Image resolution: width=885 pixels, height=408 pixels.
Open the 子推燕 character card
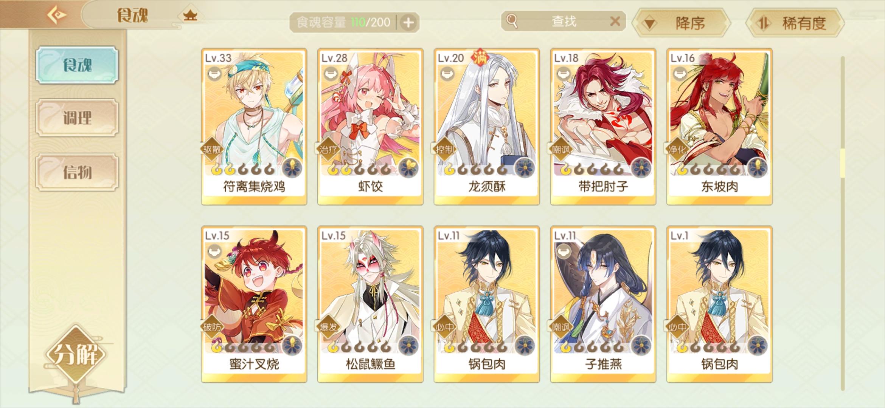click(603, 304)
